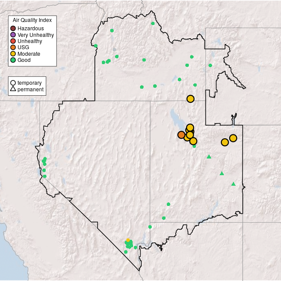281x281 pixels.
Task: Click the purple Very Unhealthy legend swatch
Action: (13, 35)
